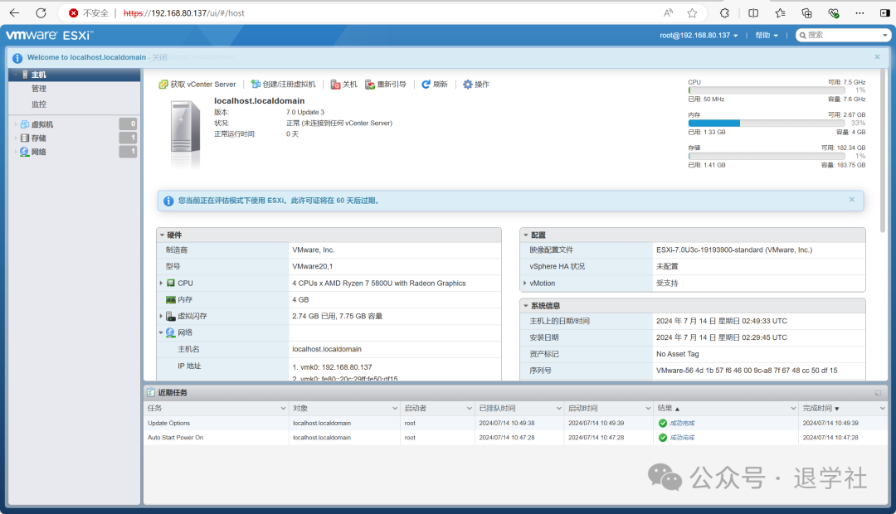Focus the 搜索 search field
Viewport: 896px width, 514px height.
pos(843,35)
